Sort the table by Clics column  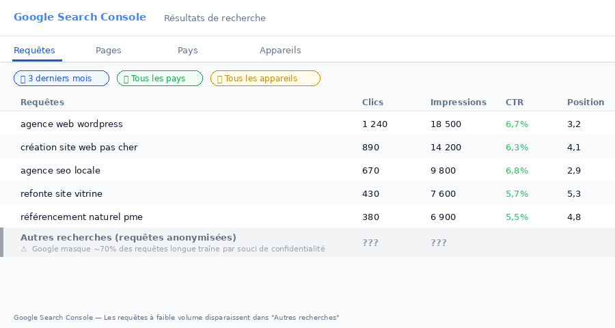pos(372,102)
